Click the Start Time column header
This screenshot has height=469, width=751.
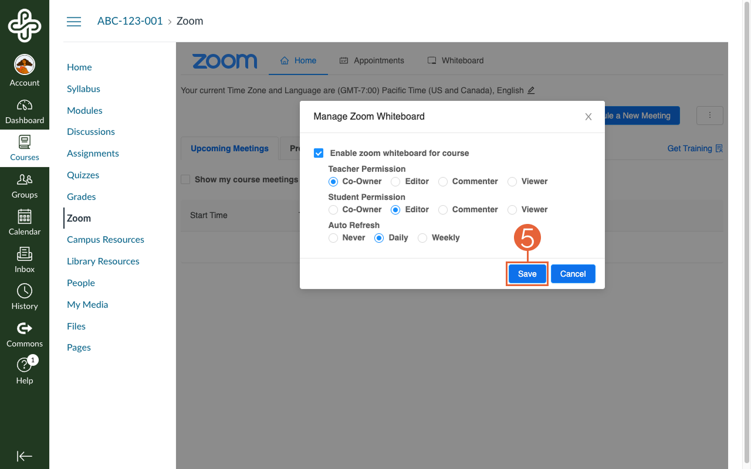pyautogui.click(x=209, y=215)
